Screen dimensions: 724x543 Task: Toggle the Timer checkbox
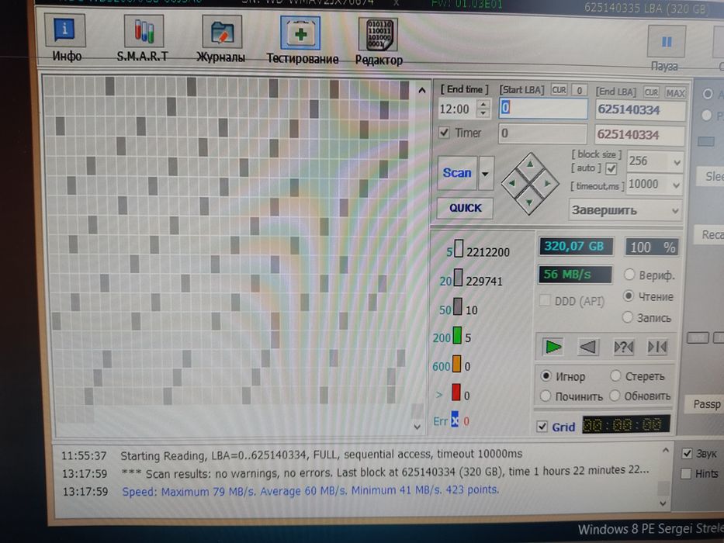tap(444, 133)
